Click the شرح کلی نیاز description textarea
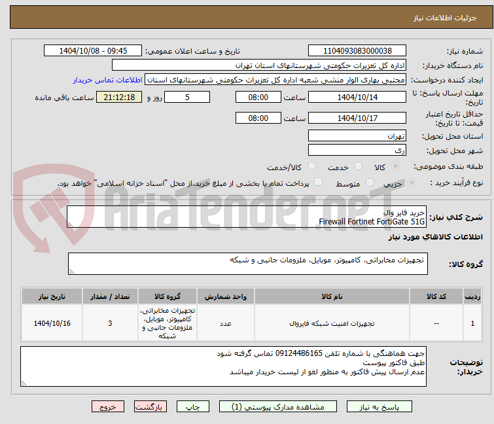Image resolution: width=494 pixels, height=424 pixels. tap(247, 217)
